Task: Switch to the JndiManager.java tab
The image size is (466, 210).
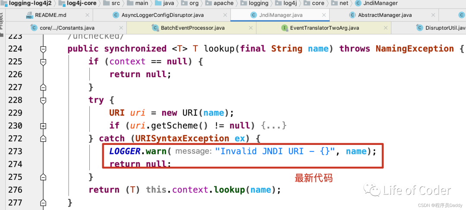Action: click(x=280, y=15)
